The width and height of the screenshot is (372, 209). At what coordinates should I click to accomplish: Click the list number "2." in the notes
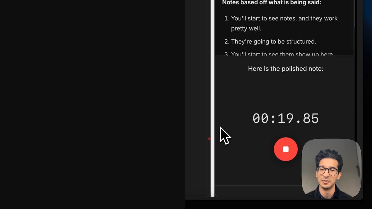[x=227, y=42]
